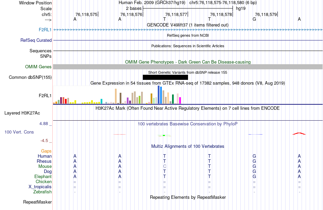Image resolution: width=323 pixels, height=210 pixels.
Task: Click 'Short Genetic Variants from dbSNP release 155'
Action: (x=188, y=72)
